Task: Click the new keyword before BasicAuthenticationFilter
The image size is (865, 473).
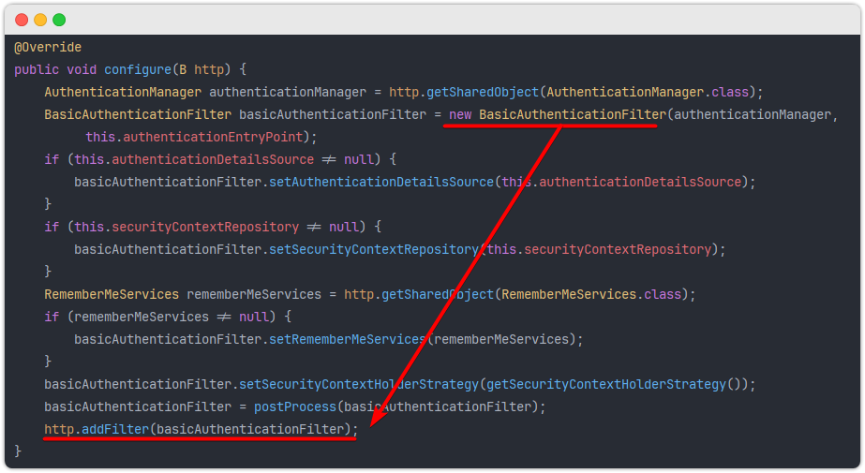Action: [x=460, y=114]
